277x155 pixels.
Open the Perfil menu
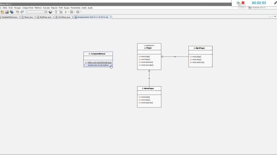61,8
